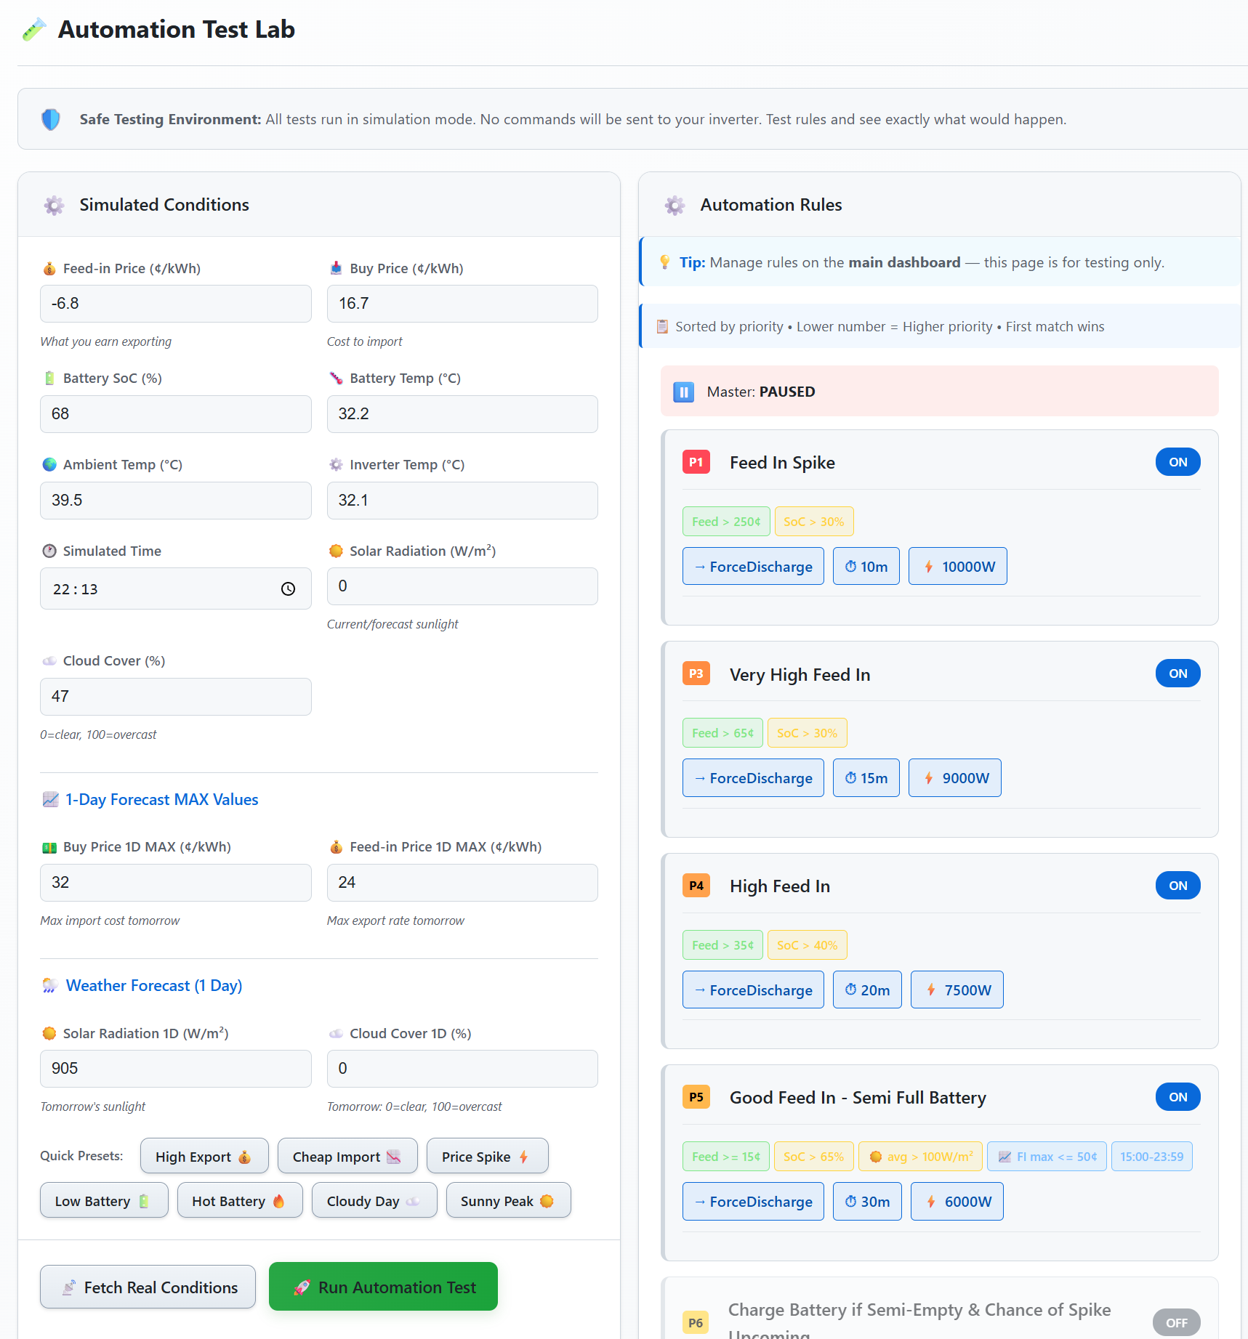Click the gear icon beside Automation Rules
This screenshot has height=1339, width=1248.
point(675,205)
